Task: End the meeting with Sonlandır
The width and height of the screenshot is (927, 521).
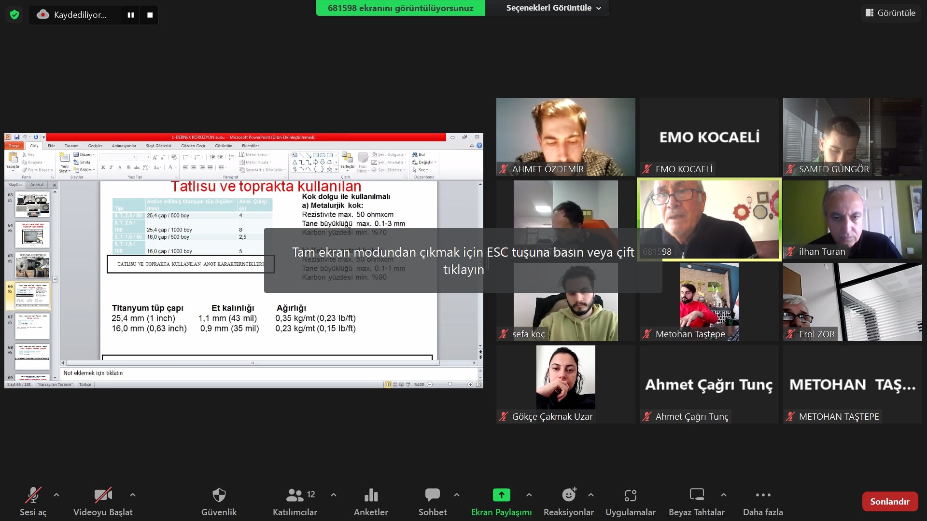Action: click(x=890, y=502)
